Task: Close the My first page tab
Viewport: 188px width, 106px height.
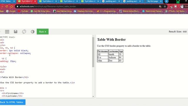Action: coord(161,1)
